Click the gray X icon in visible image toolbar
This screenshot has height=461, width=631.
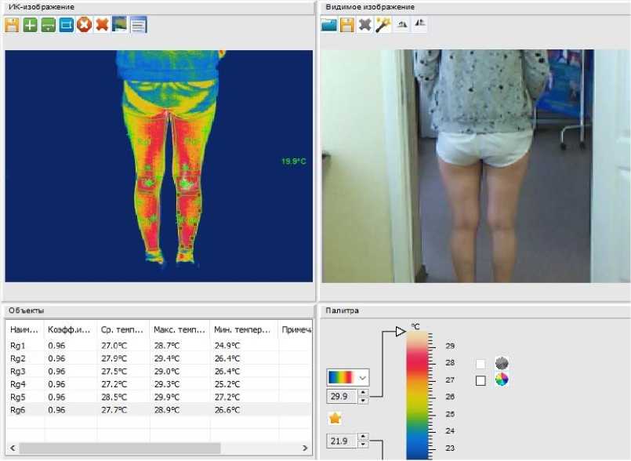(x=364, y=25)
